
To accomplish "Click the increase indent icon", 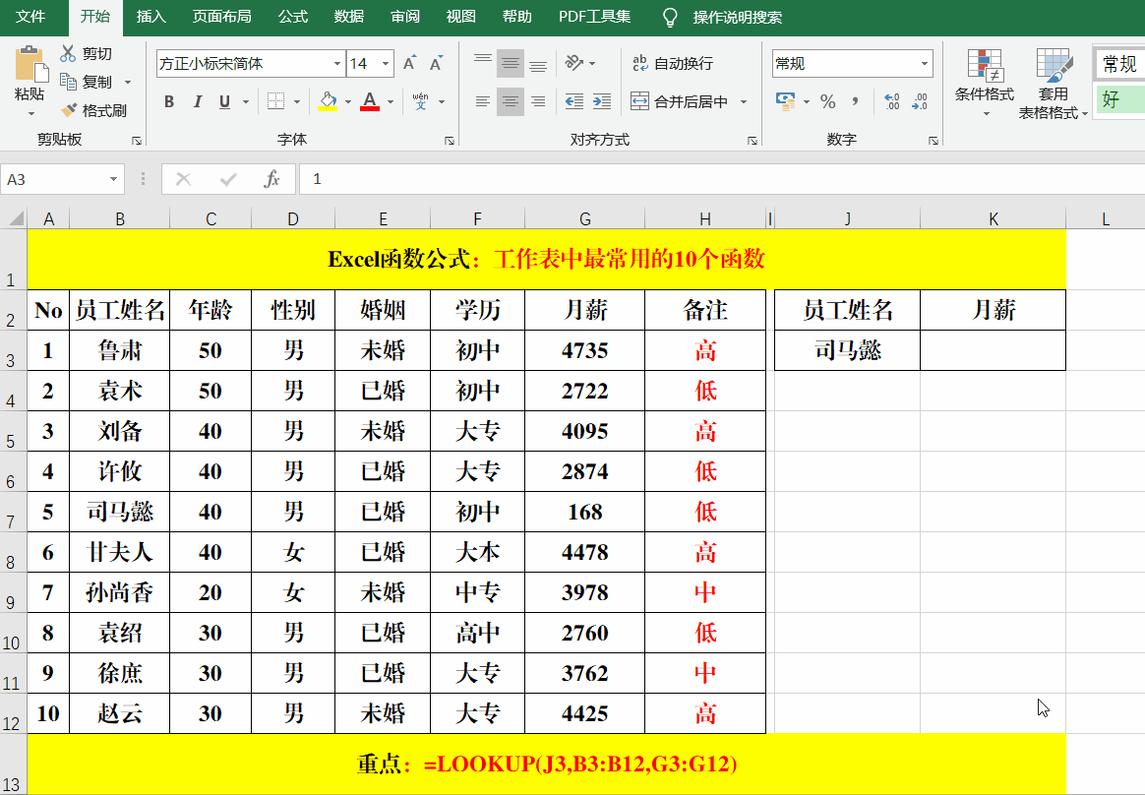I will click(x=602, y=101).
